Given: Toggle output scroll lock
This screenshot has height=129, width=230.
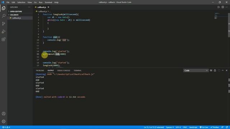Looking at the screenshot, I should pos(215,71).
